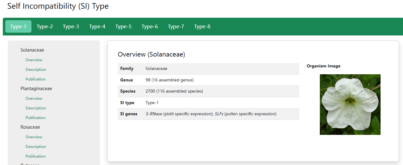This screenshot has width=403, height=165.
Task: Select Solanaceae in the sidebar
Action: (x=32, y=50)
